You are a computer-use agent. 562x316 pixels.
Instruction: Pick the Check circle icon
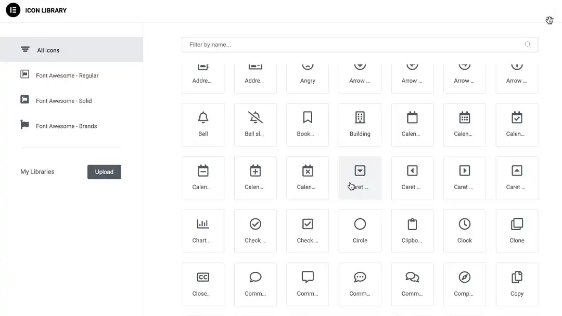[255, 231]
